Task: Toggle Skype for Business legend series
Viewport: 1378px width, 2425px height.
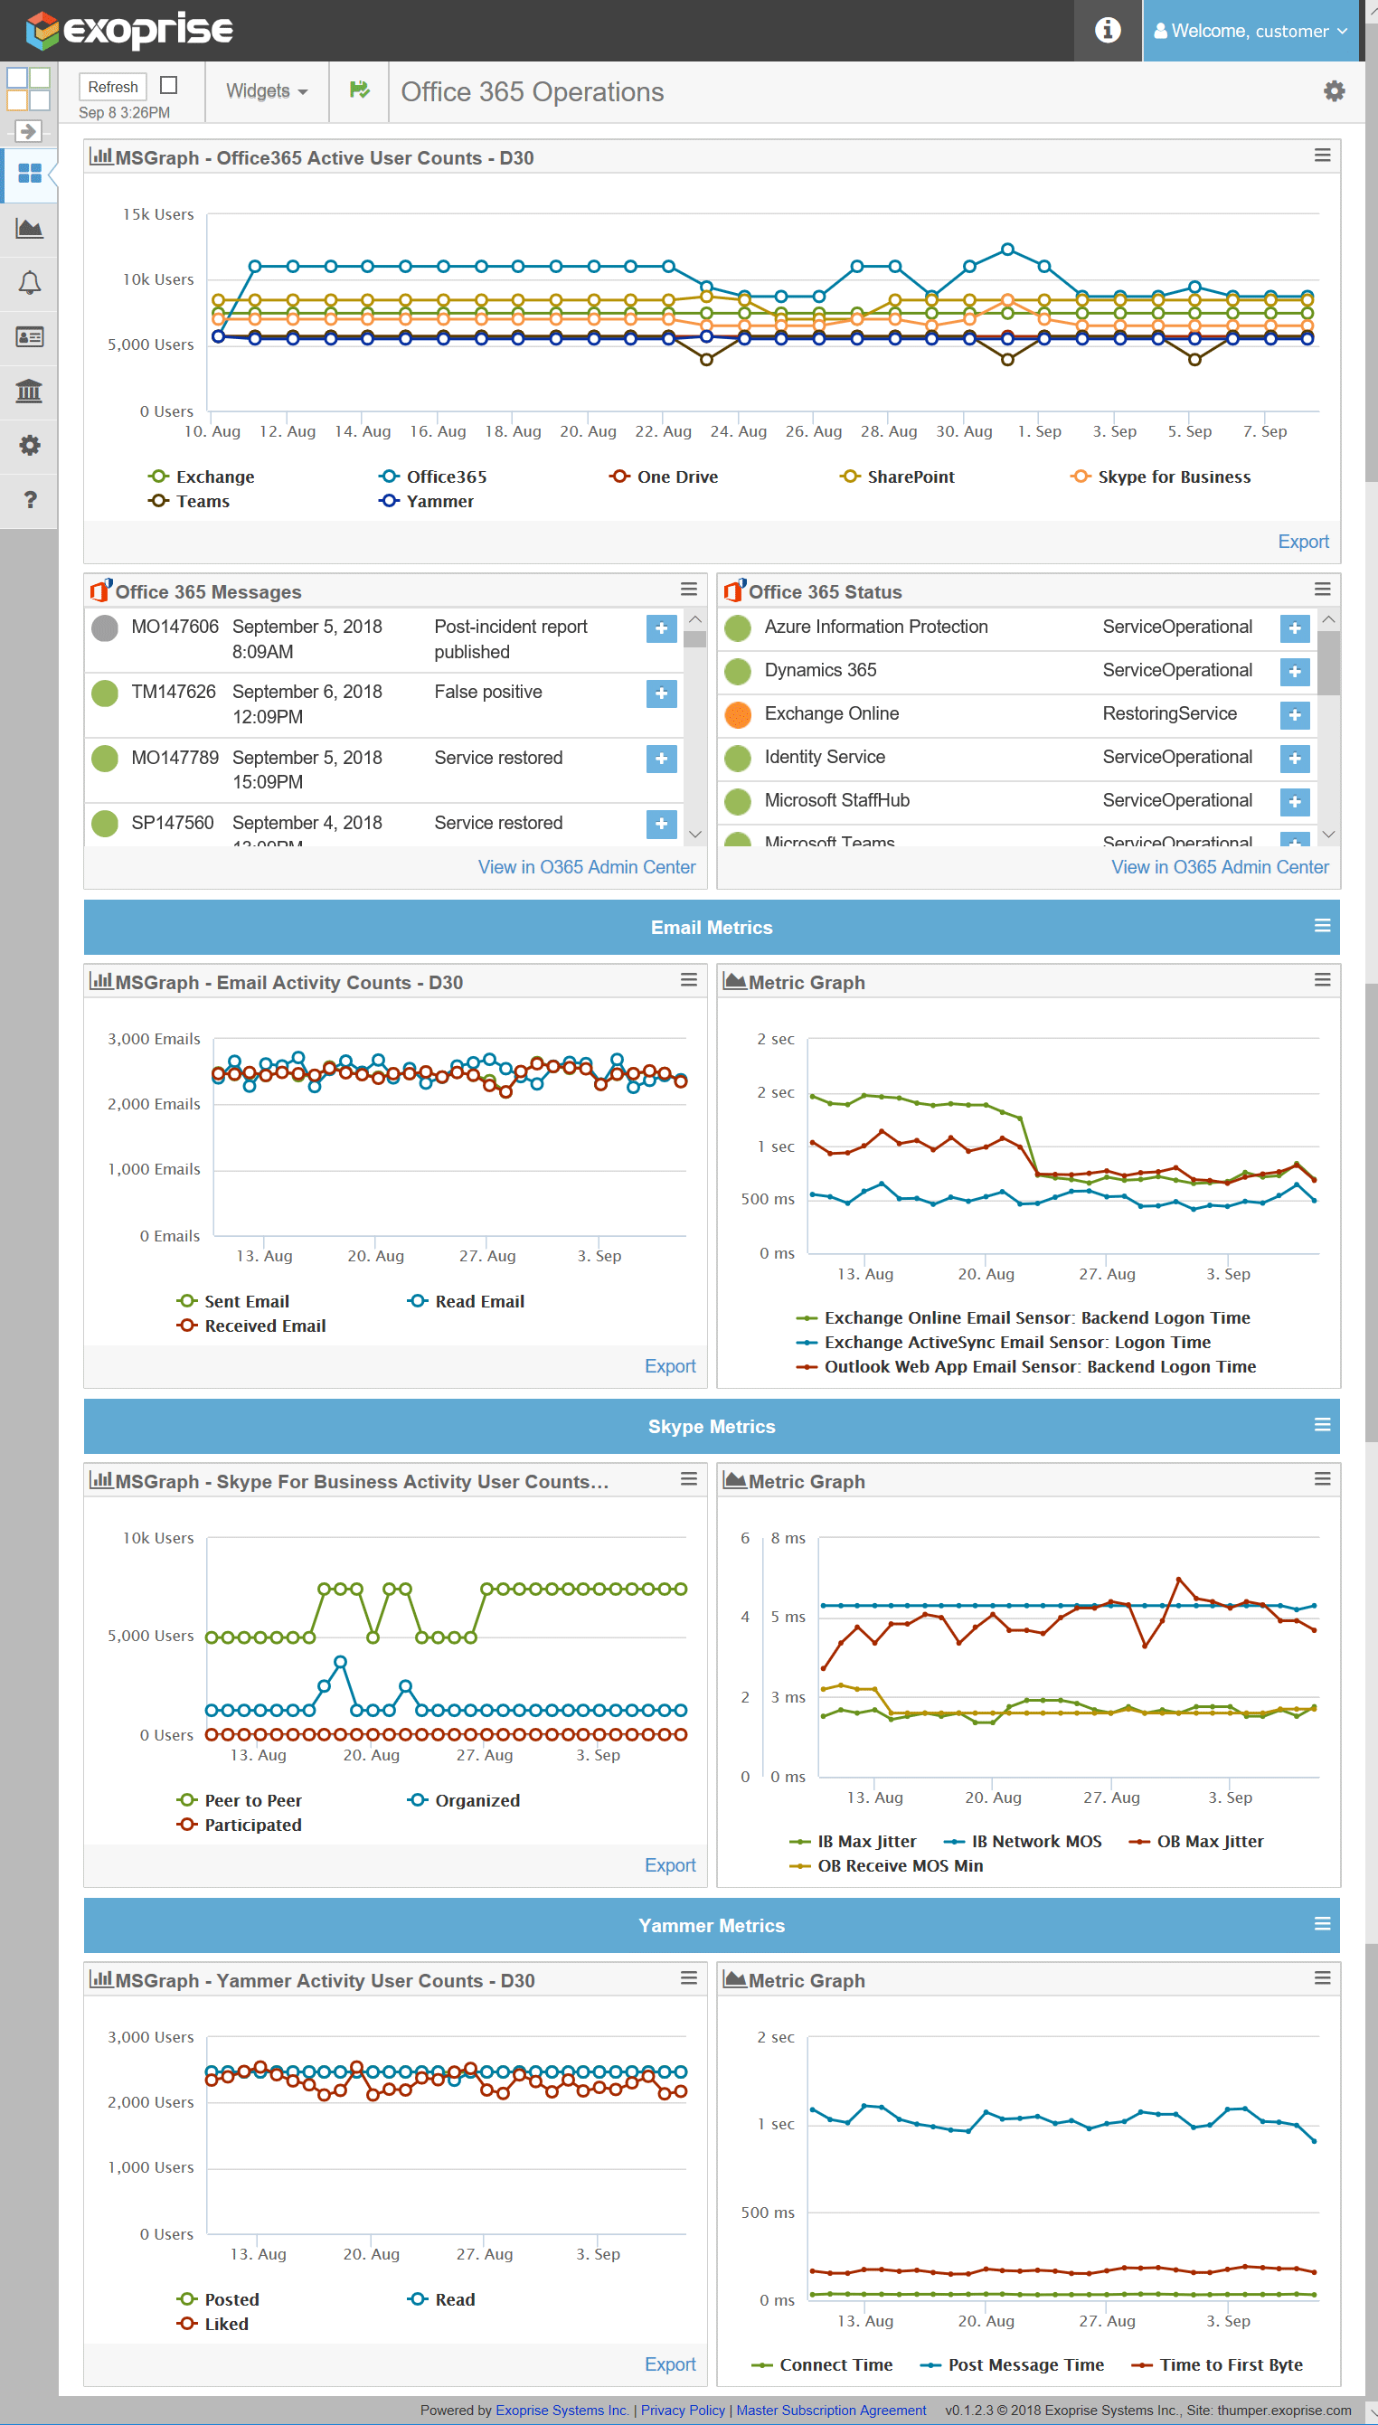Action: [1160, 477]
